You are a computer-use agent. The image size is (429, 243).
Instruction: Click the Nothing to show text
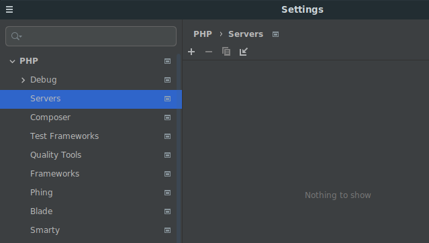(338, 195)
